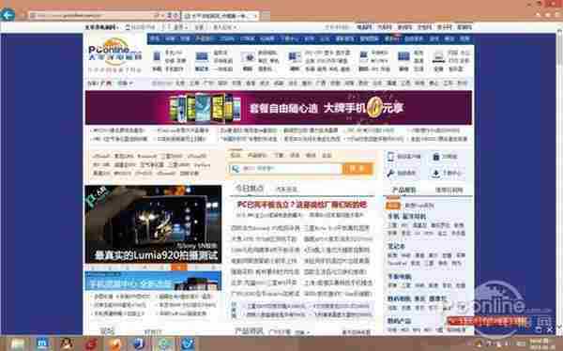This screenshot has height=351, width=563.
Task: Open the printer category icon in header
Action: point(438,56)
